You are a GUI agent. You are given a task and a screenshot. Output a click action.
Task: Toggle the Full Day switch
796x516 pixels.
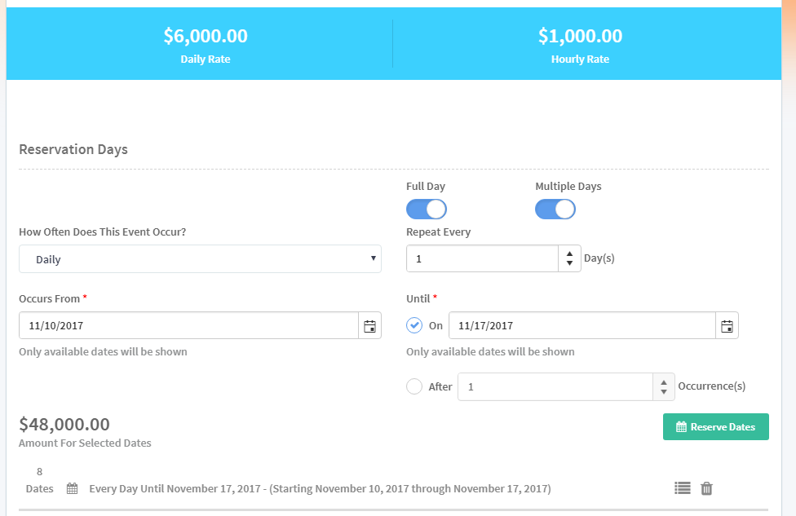point(427,209)
